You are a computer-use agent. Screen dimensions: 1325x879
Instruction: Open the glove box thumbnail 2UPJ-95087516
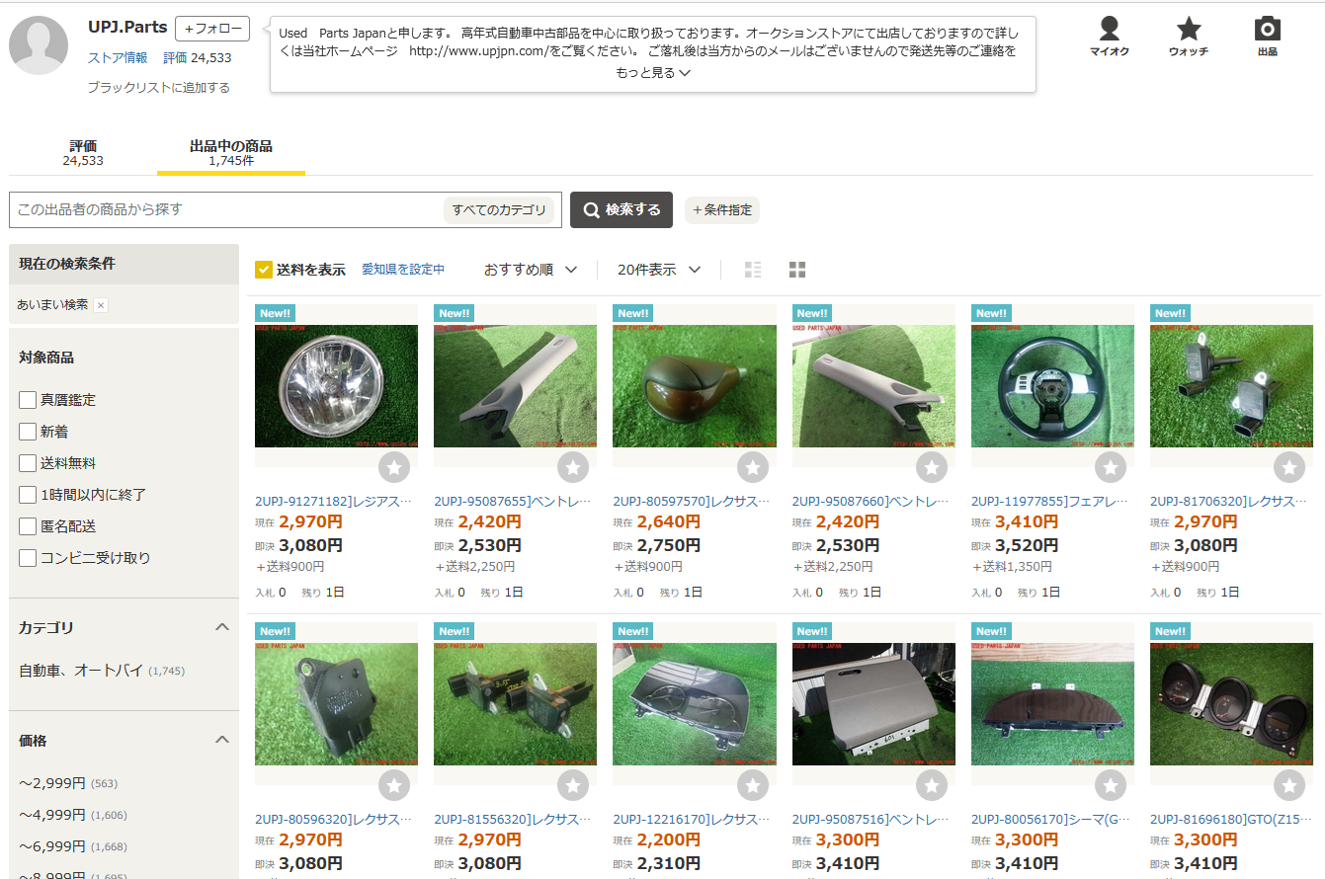coord(873,704)
